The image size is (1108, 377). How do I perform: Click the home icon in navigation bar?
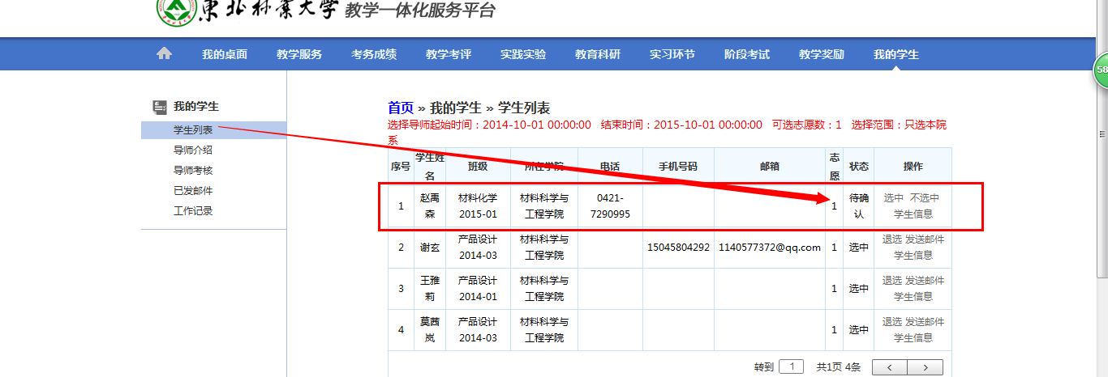click(164, 54)
